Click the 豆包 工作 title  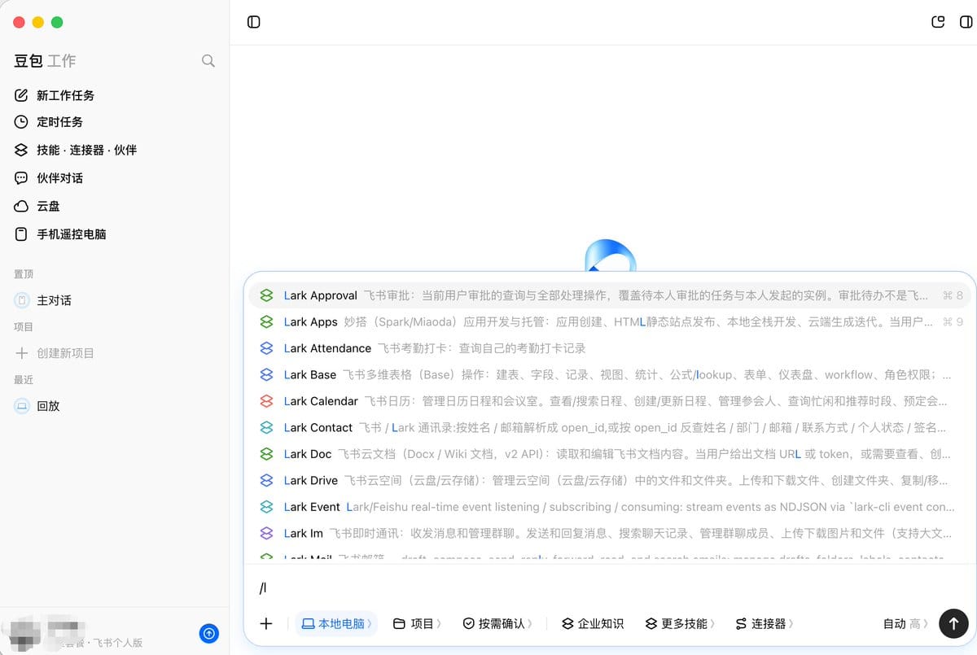coord(45,61)
